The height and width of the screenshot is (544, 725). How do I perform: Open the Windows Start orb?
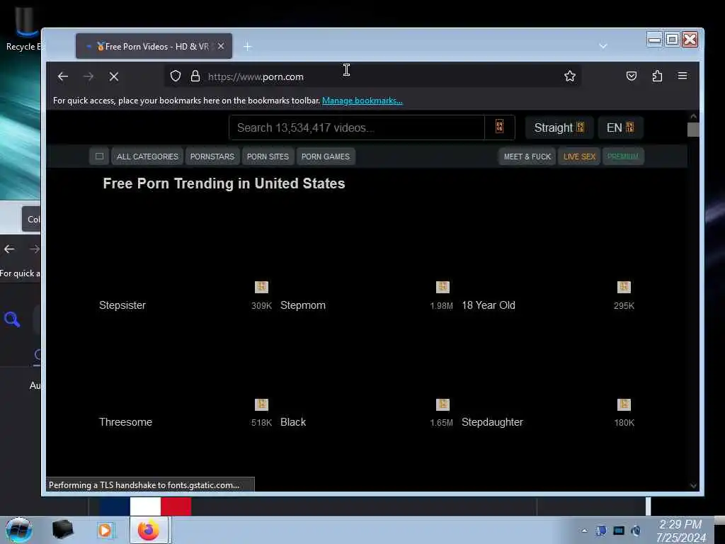click(x=19, y=530)
